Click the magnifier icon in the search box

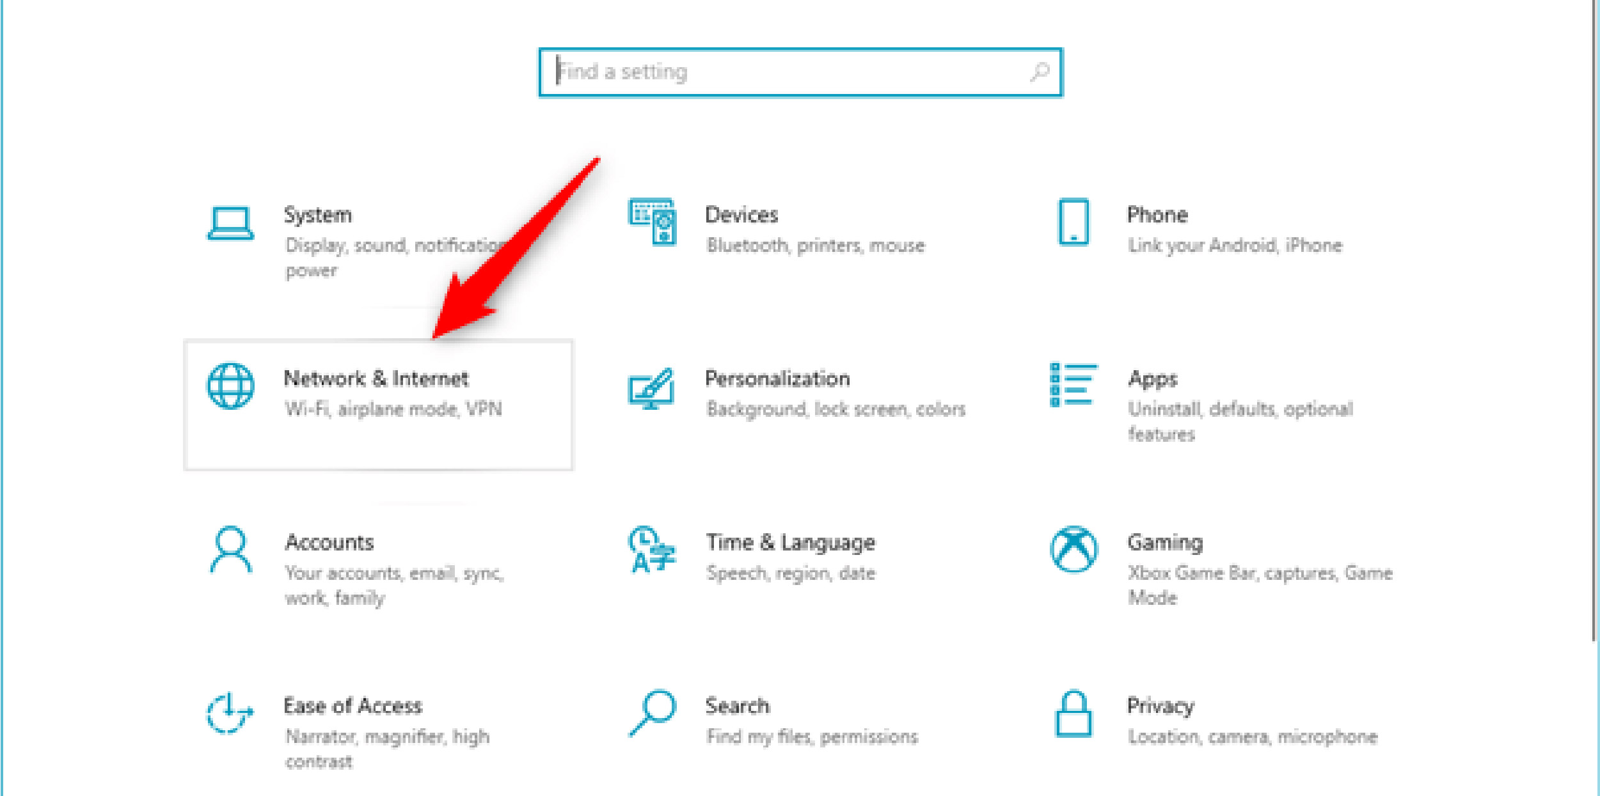tap(1040, 72)
